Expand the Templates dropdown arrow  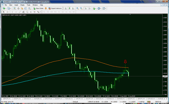106,8
